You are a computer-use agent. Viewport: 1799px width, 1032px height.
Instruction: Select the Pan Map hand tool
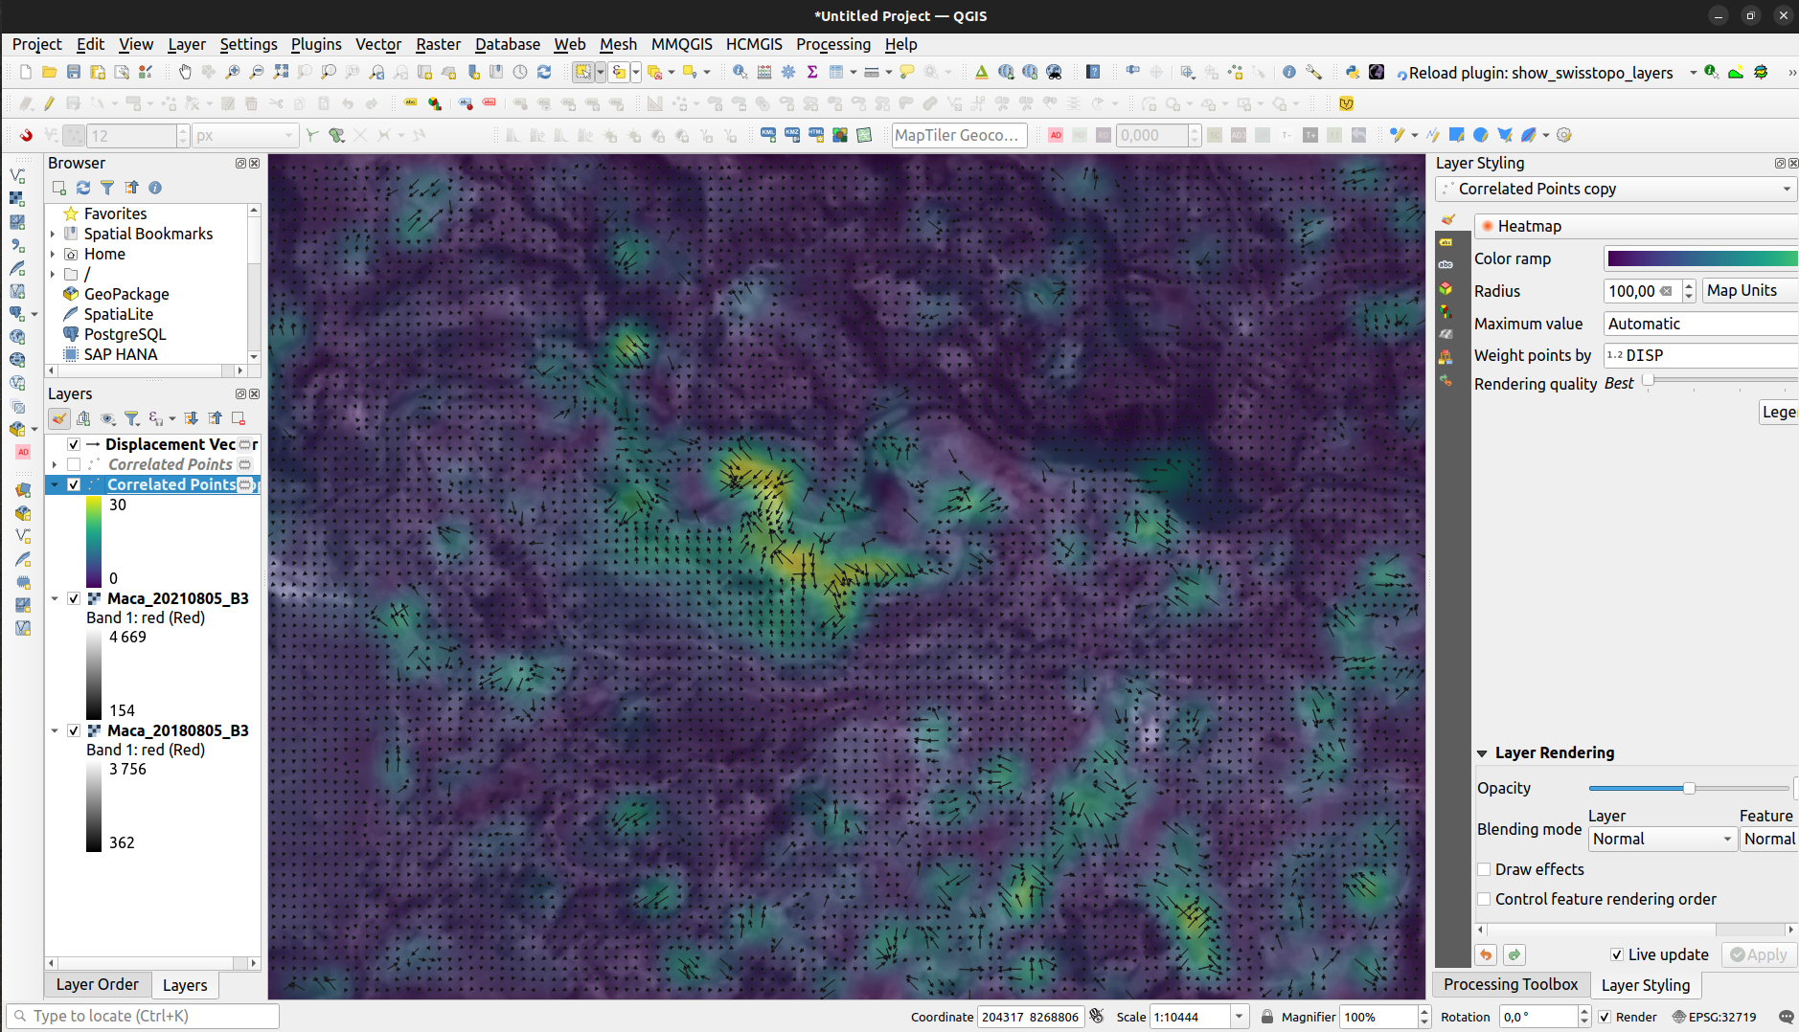click(x=185, y=72)
